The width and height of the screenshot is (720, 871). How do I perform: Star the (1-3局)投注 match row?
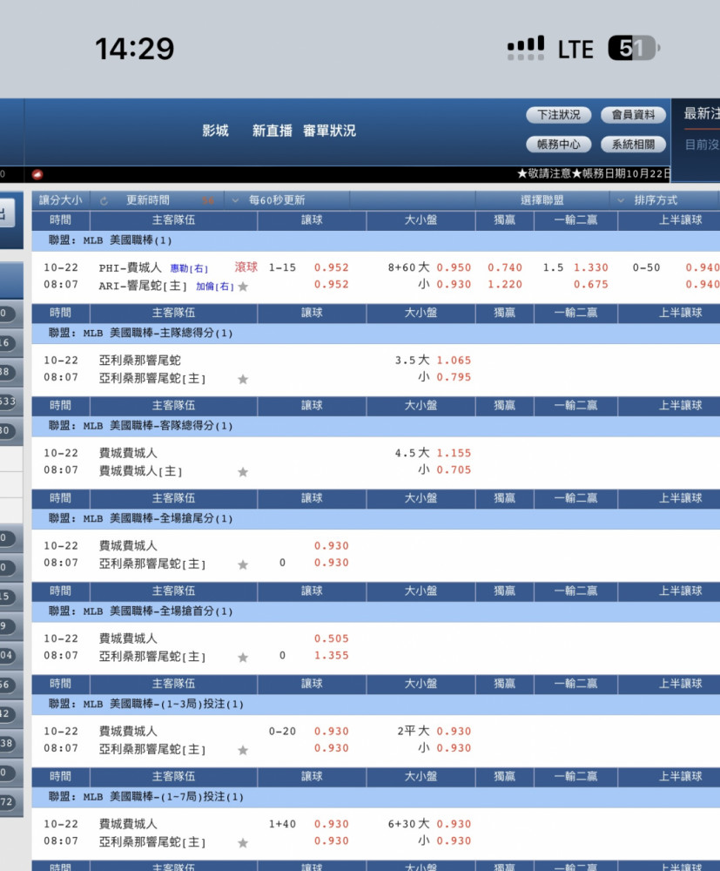point(243,751)
